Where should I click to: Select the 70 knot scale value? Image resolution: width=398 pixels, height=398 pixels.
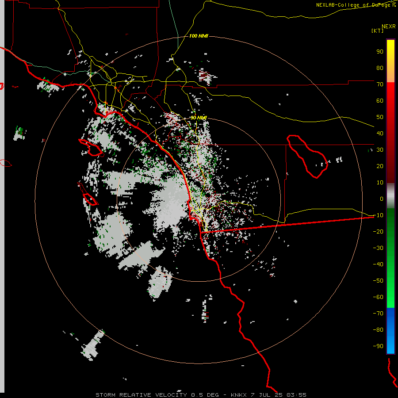pos(380,84)
